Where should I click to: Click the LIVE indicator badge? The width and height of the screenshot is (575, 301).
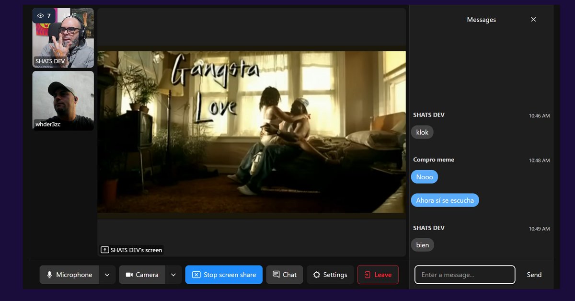tap(70, 16)
